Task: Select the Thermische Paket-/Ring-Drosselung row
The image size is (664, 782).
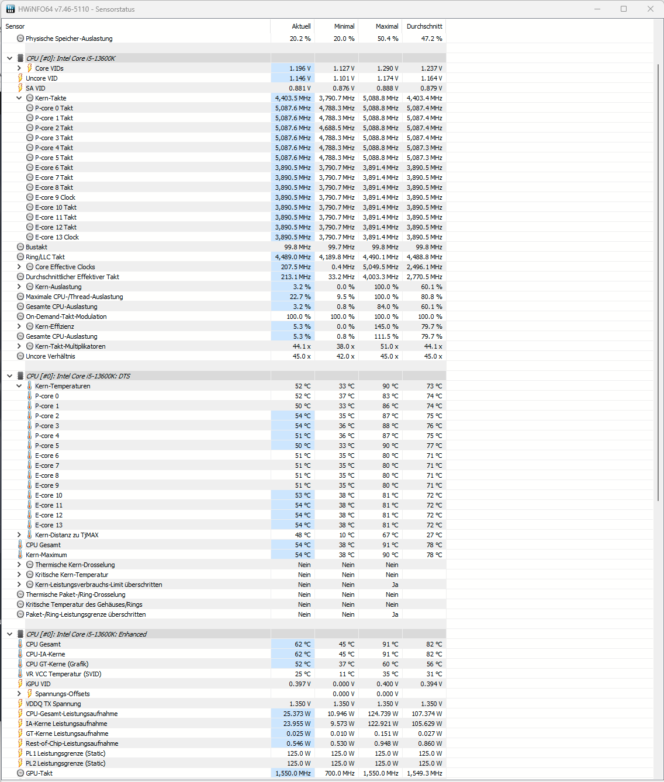Action: [224, 595]
